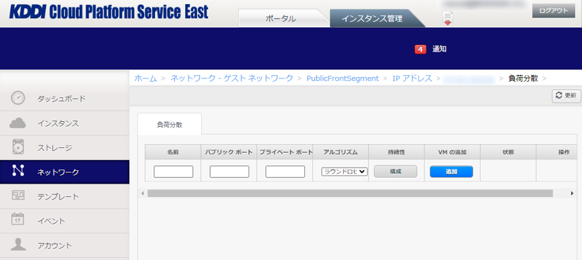This screenshot has height=260, width=582.
Task: Click the VM の追加 column header
Action: pyautogui.click(x=452, y=152)
